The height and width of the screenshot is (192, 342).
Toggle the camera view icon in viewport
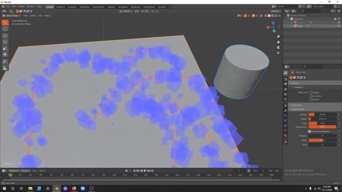(x=278, y=47)
